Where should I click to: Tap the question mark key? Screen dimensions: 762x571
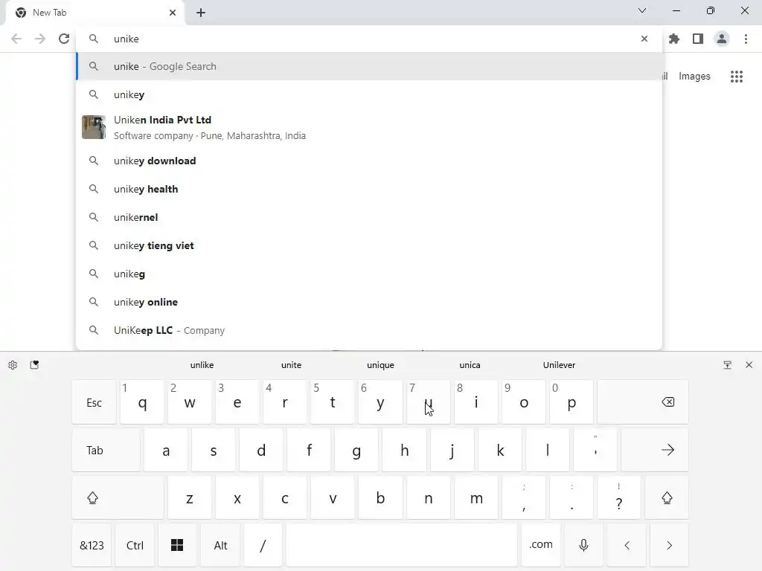[619, 497]
